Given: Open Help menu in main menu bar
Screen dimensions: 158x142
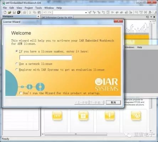Looking at the screenshot, I should (59, 8).
